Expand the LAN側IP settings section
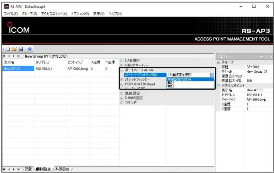Screen dimensions: 274x173 pos(122,61)
